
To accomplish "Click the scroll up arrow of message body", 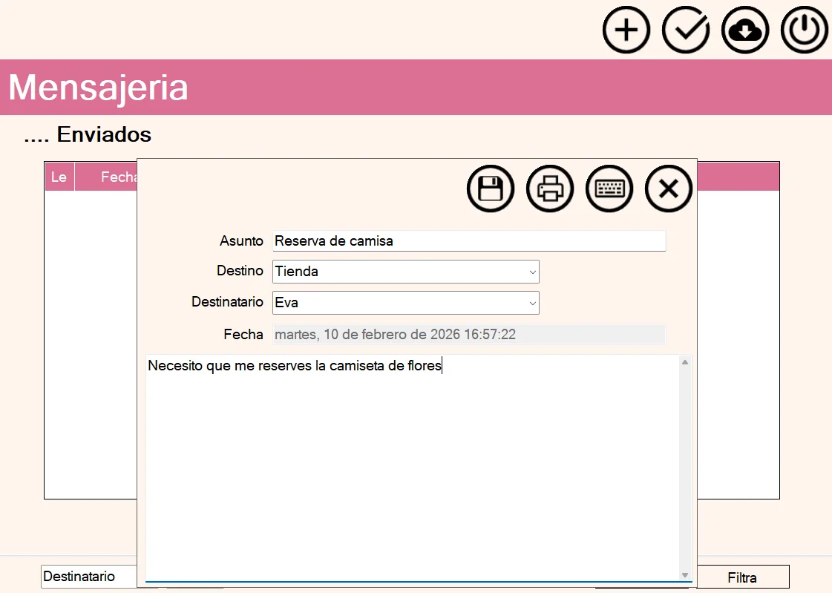I will tap(685, 362).
